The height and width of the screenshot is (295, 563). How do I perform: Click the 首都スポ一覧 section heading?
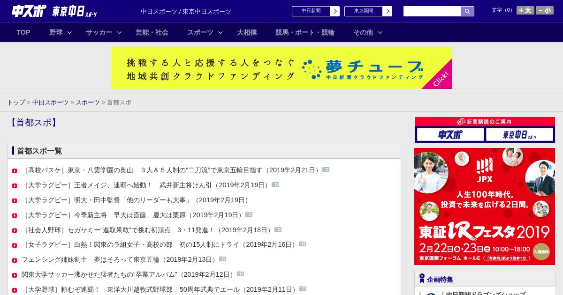pyautogui.click(x=39, y=151)
